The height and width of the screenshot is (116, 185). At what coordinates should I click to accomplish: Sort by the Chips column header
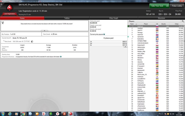(177, 24)
